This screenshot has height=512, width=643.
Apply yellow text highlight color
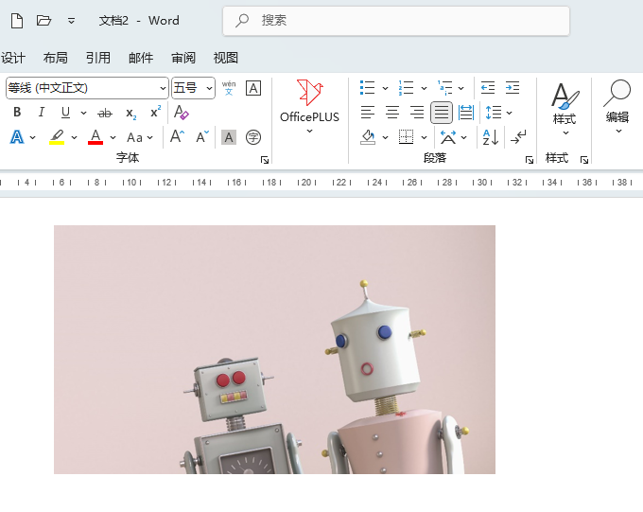57,137
